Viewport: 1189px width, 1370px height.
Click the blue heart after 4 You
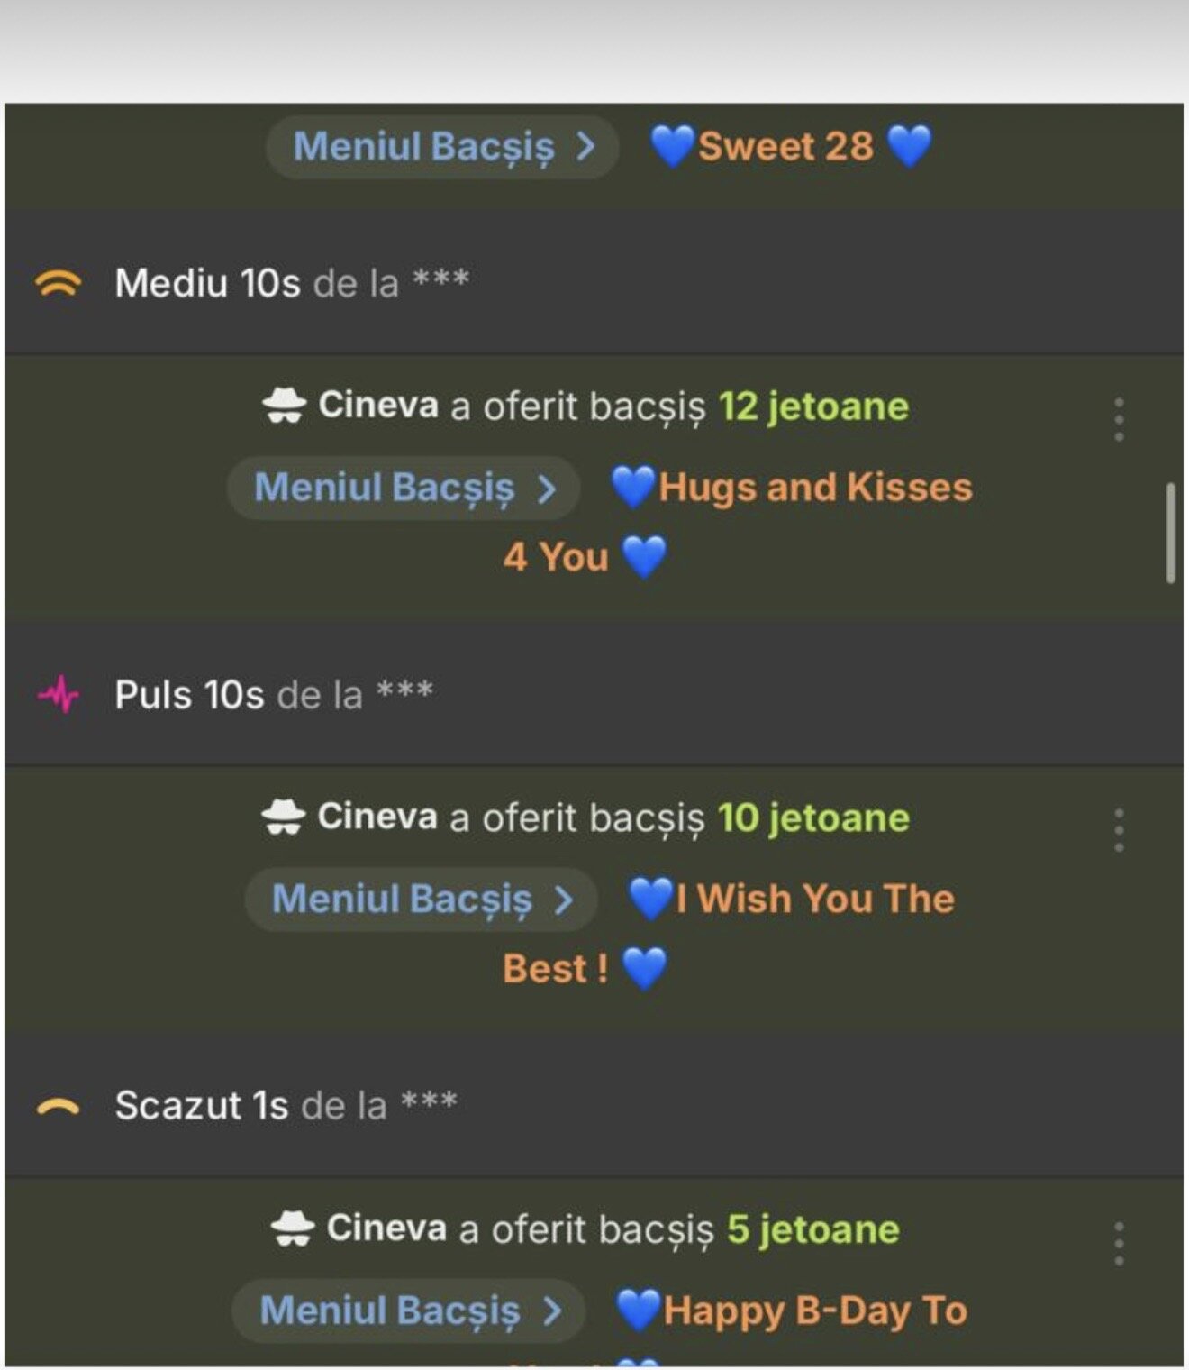(644, 556)
